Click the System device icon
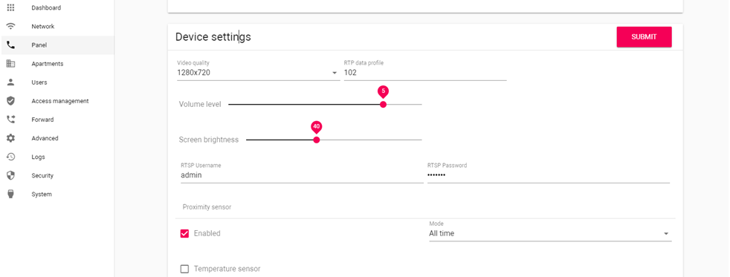Image resolution: width=730 pixels, height=277 pixels. 10,195
